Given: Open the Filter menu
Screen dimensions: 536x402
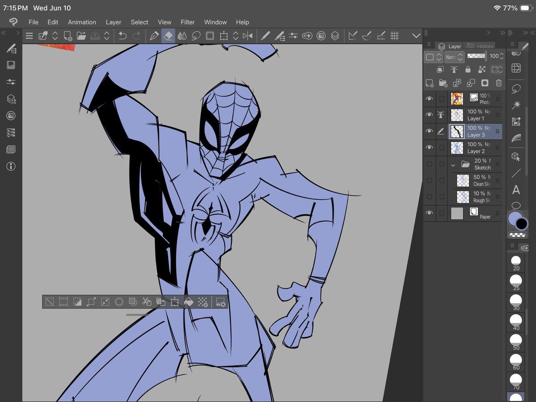Looking at the screenshot, I should click(188, 22).
